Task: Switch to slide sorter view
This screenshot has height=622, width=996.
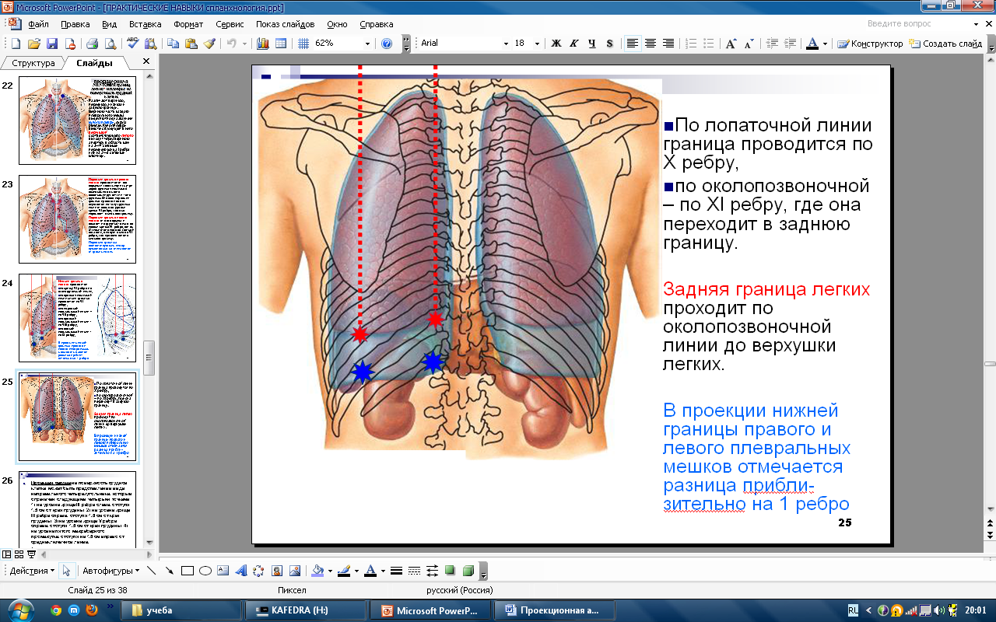Action: tap(19, 554)
